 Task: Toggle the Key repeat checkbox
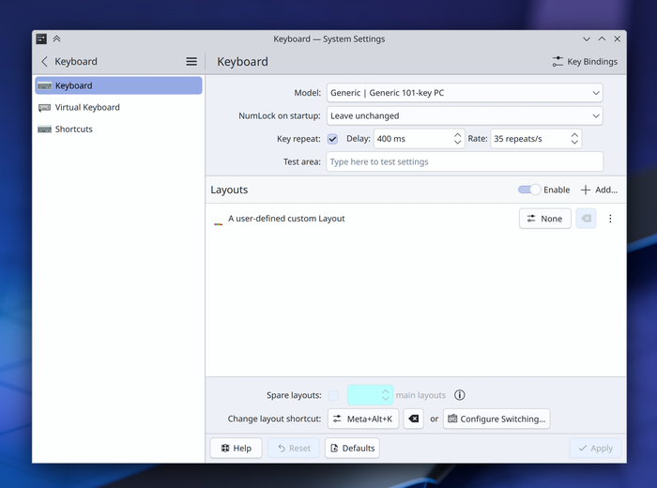(332, 139)
